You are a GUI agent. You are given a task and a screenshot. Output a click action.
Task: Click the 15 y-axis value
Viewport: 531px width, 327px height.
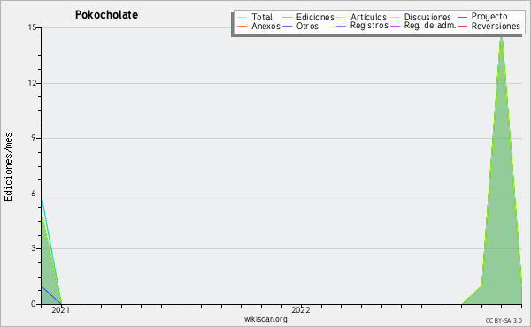(32, 27)
